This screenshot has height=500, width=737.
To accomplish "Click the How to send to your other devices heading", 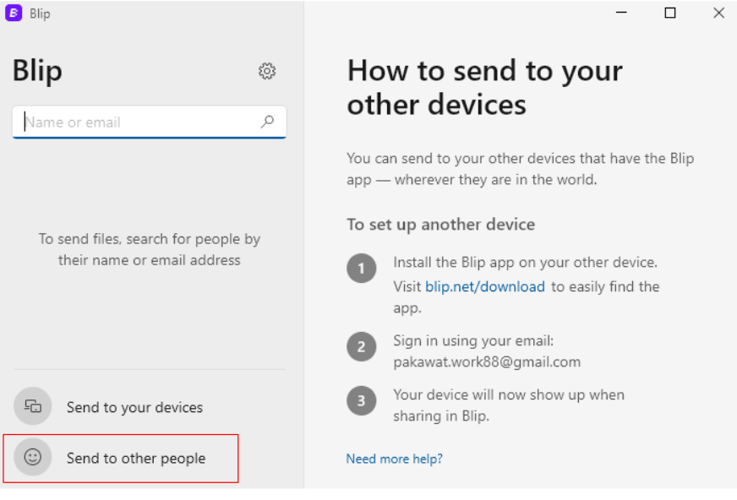I will click(x=484, y=87).
